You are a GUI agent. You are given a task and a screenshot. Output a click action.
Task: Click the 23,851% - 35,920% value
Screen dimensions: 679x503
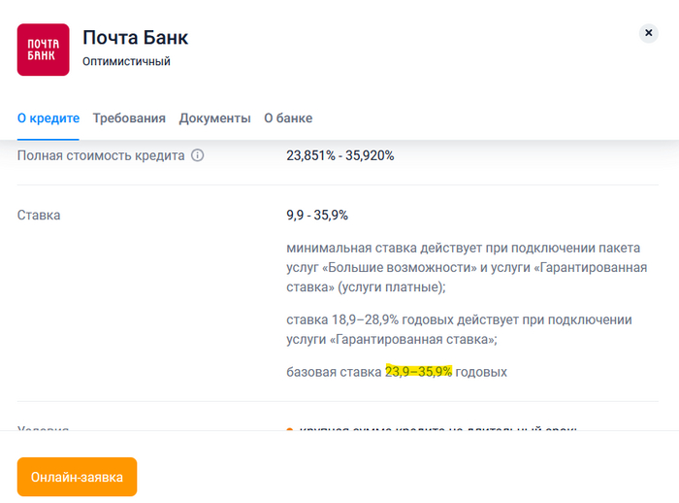coord(339,155)
